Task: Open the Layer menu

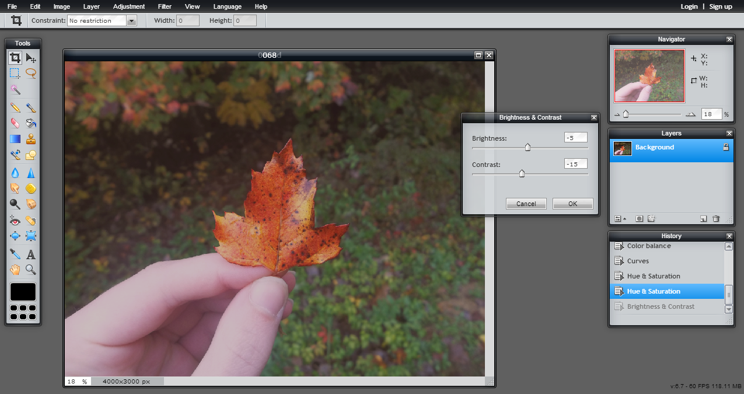Action: [x=91, y=6]
